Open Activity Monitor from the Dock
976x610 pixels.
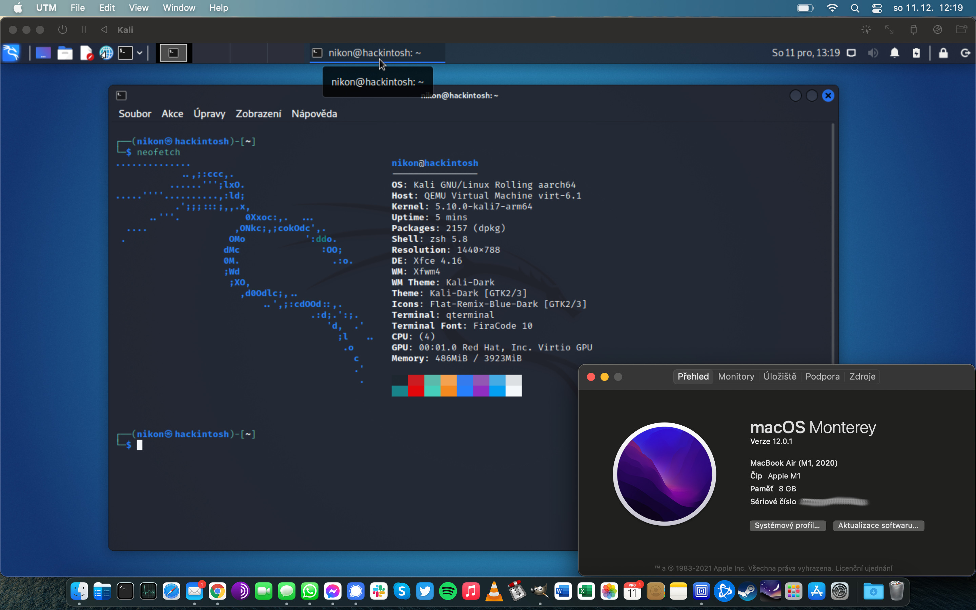pyautogui.click(x=148, y=591)
